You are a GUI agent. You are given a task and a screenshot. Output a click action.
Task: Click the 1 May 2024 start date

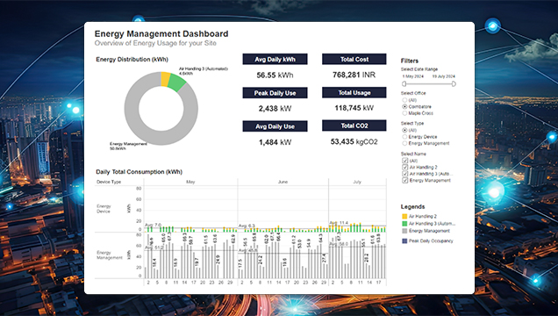pos(413,76)
